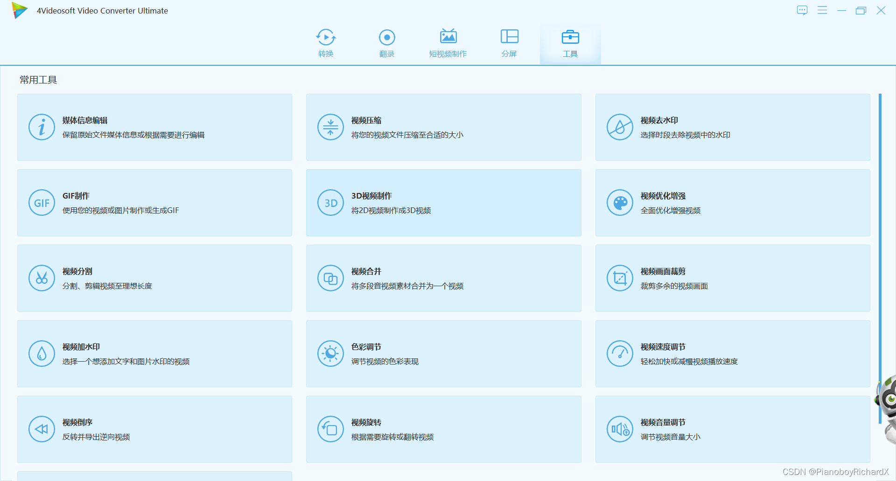
Task: Open 视频合并 tool title
Action: pyautogui.click(x=366, y=271)
